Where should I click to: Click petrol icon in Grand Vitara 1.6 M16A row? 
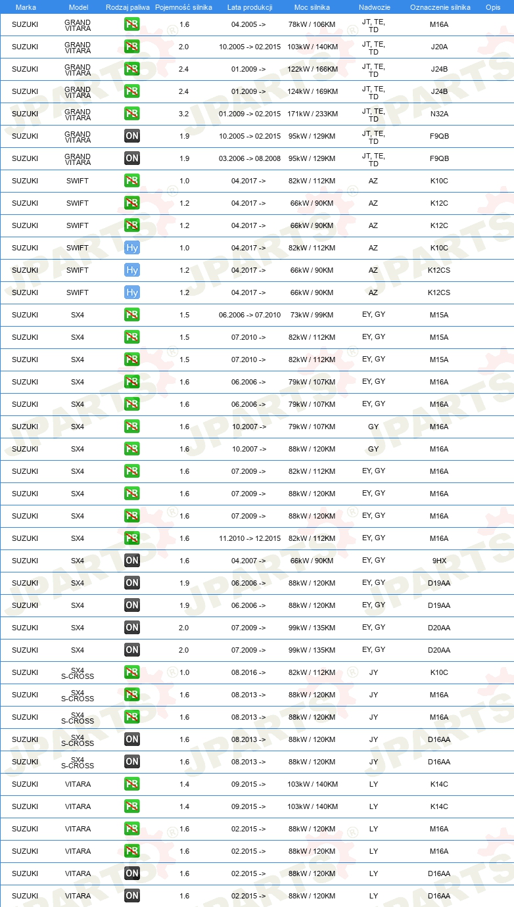point(132,24)
